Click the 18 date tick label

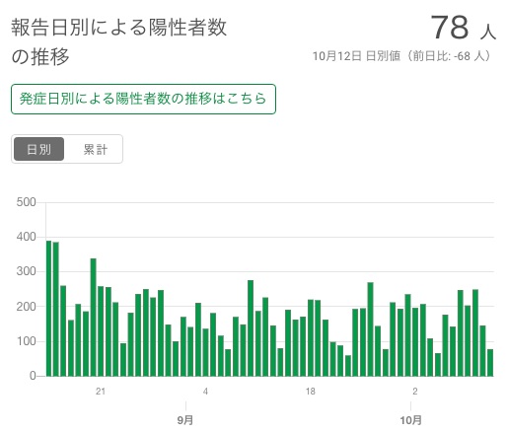pos(311,392)
